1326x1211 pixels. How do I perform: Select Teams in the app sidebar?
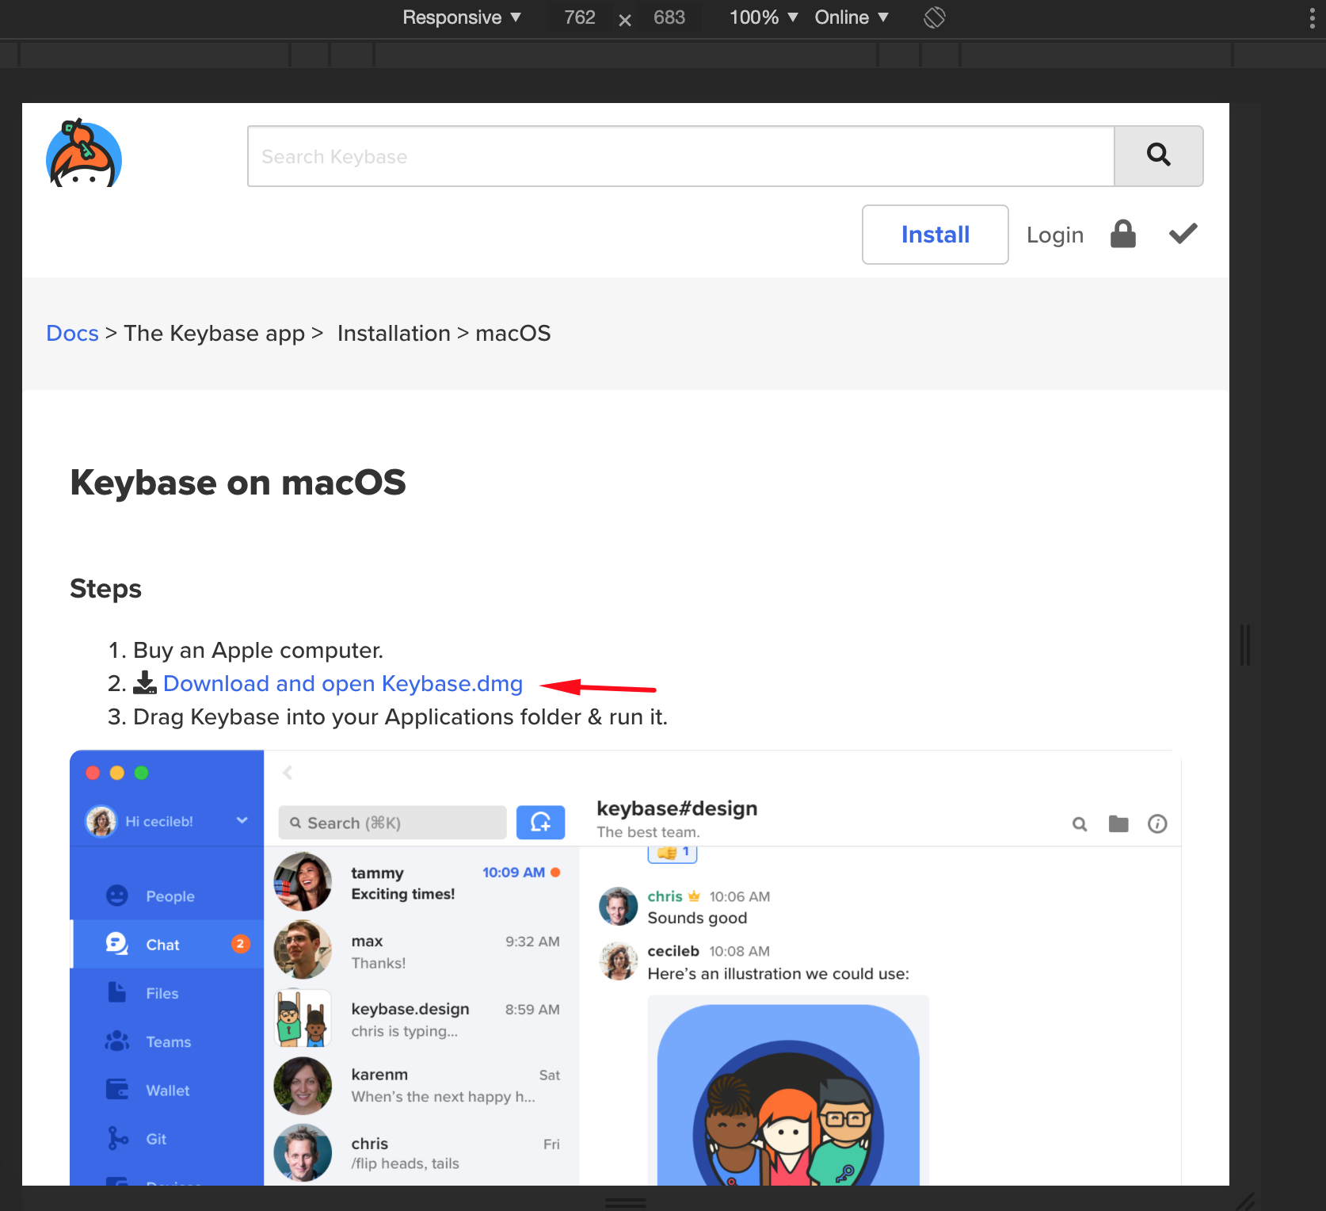coord(167,1041)
